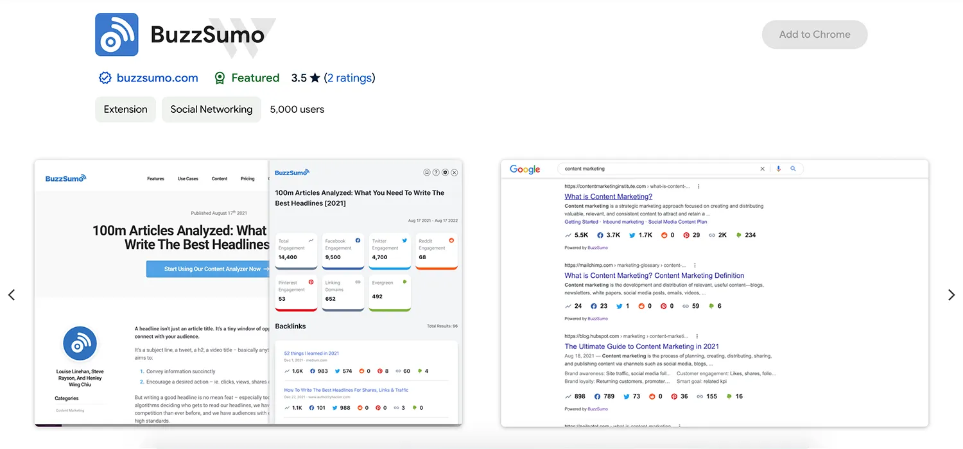Click the Reddit Engagement card

pos(437,251)
